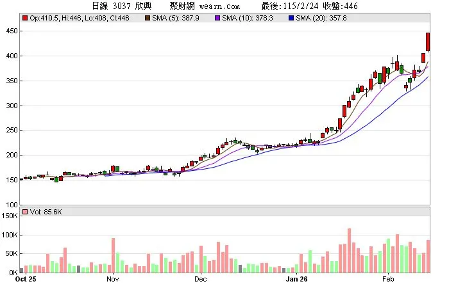This screenshot has width=449, height=286.
Task: Click the latest tall red candlestick near 446
Action: tap(428, 42)
